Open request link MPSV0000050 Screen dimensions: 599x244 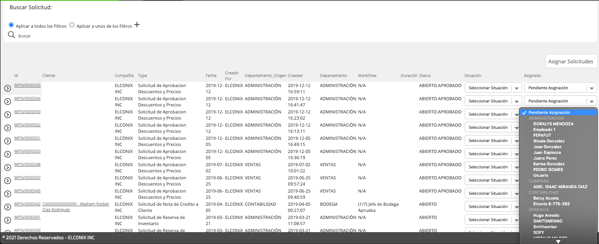[x=27, y=152]
